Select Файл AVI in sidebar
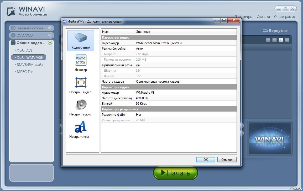 [24, 50]
